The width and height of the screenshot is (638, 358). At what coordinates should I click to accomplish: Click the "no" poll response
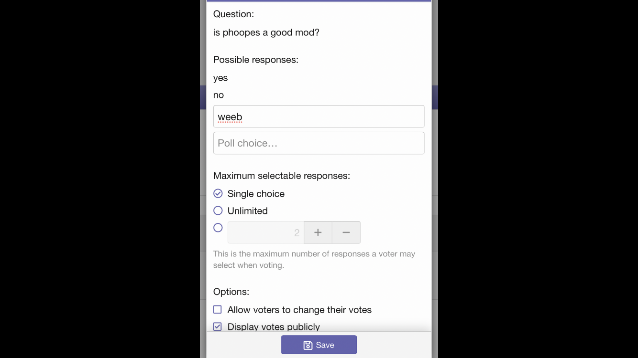pos(219,95)
